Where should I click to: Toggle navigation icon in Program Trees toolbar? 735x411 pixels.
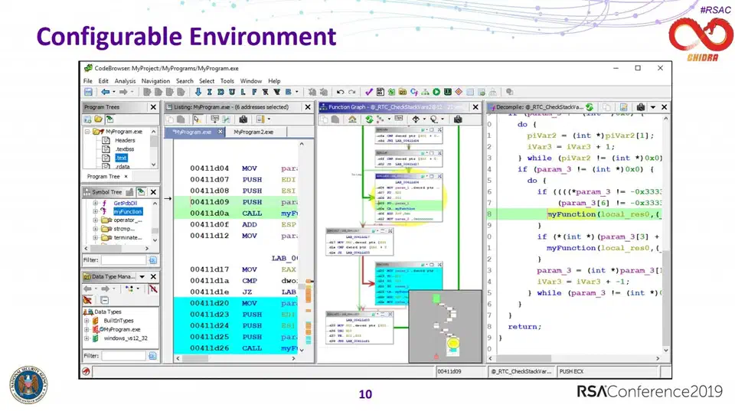pyautogui.click(x=109, y=119)
